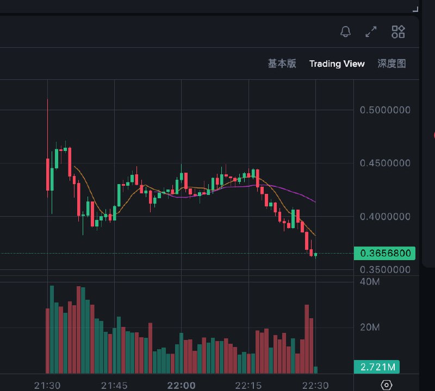
Task: Open the 深度图 depth chart tab
Action: click(x=391, y=64)
